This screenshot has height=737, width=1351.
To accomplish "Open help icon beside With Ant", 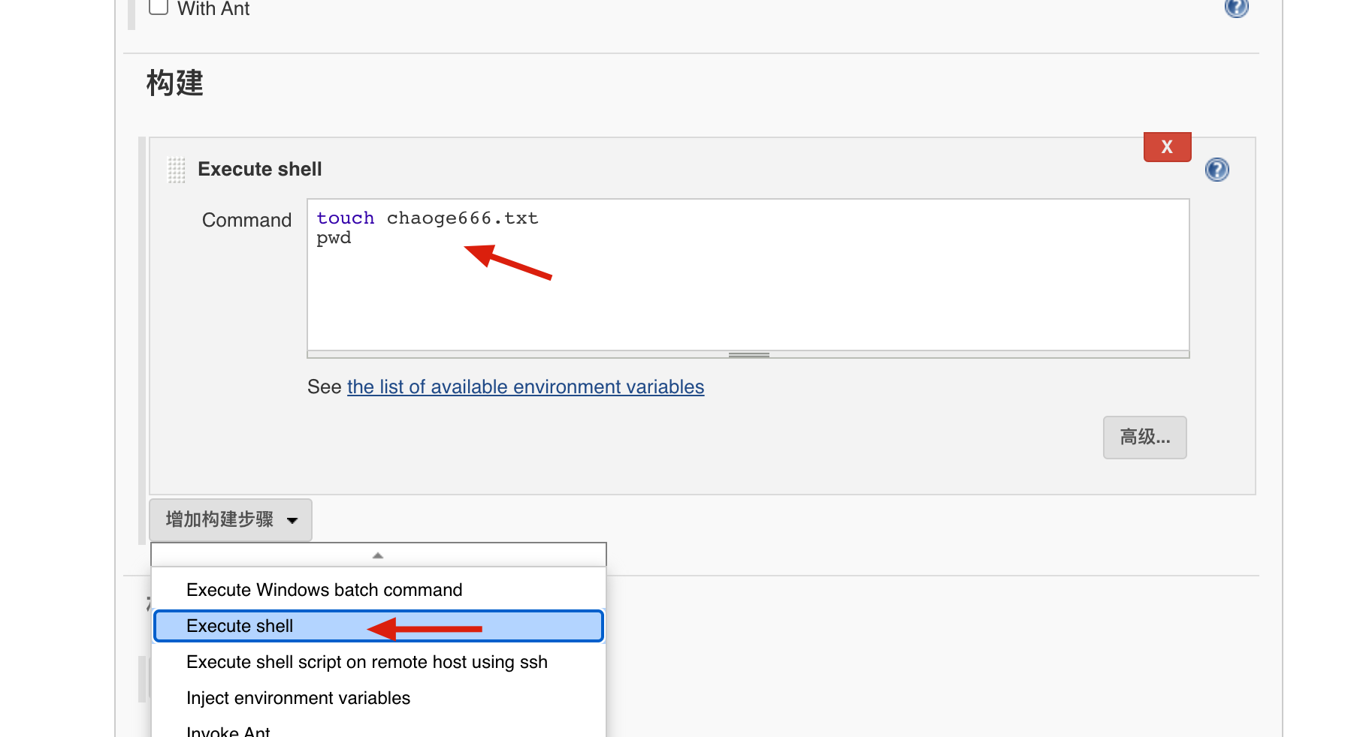I will (1236, 7).
